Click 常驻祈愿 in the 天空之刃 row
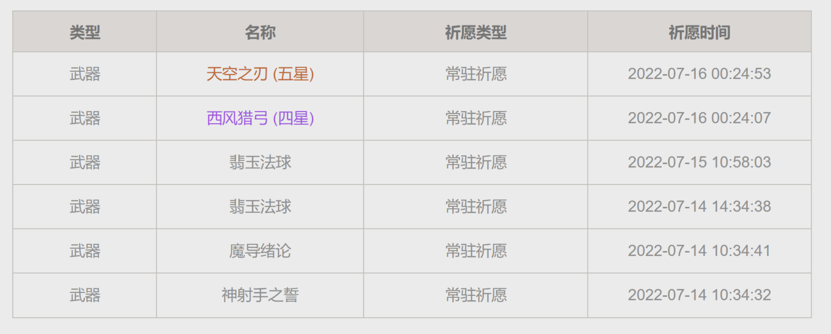Viewport: 831px width, 334px height. tap(476, 74)
